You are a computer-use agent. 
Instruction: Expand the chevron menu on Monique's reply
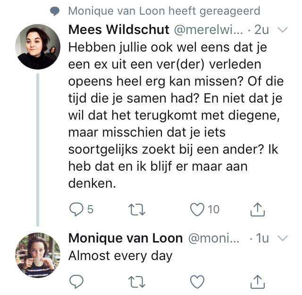point(283,238)
